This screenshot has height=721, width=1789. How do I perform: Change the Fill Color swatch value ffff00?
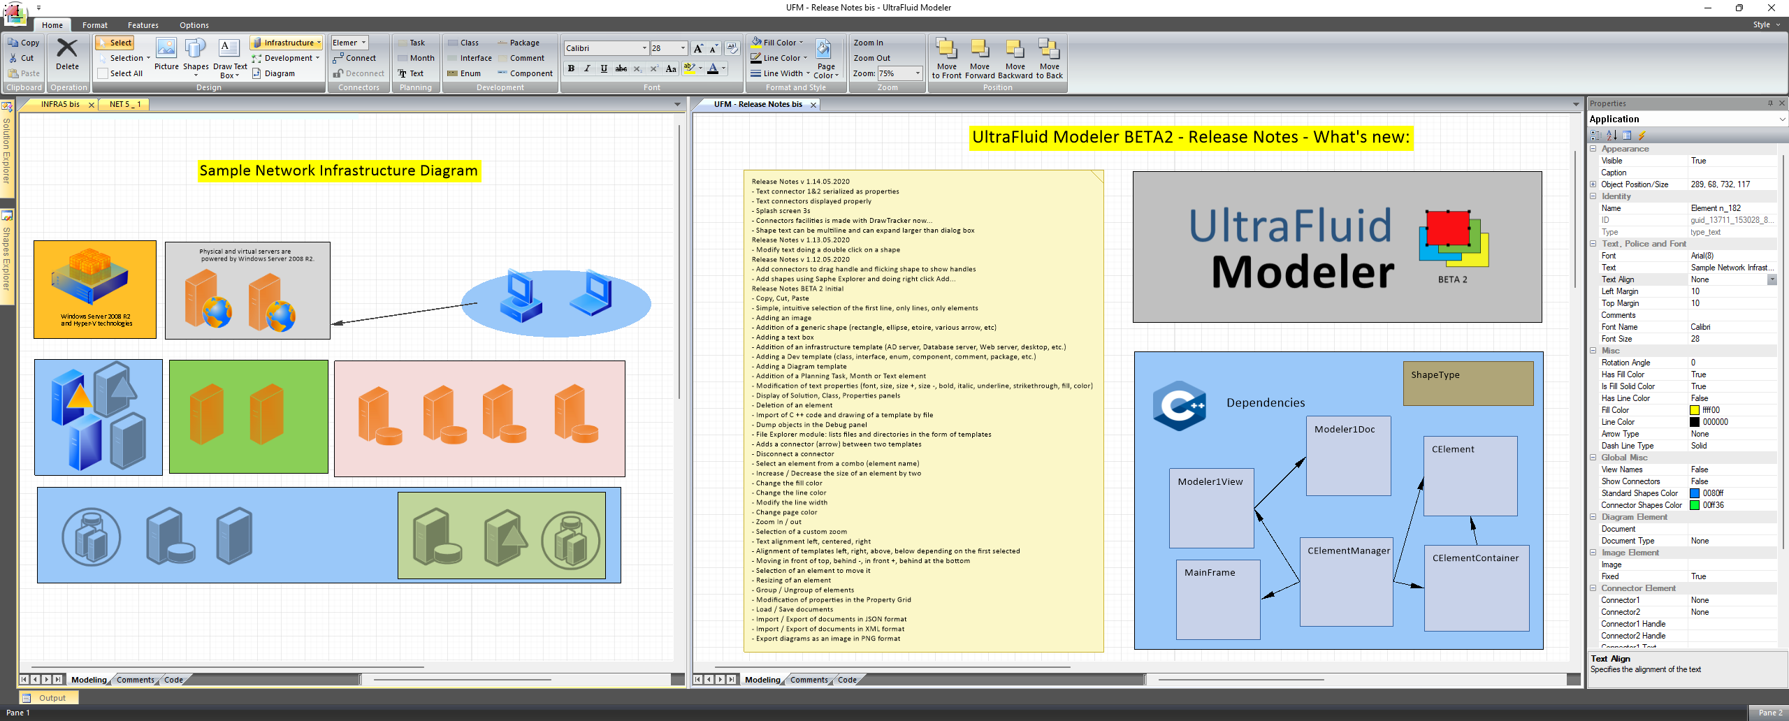point(1695,410)
